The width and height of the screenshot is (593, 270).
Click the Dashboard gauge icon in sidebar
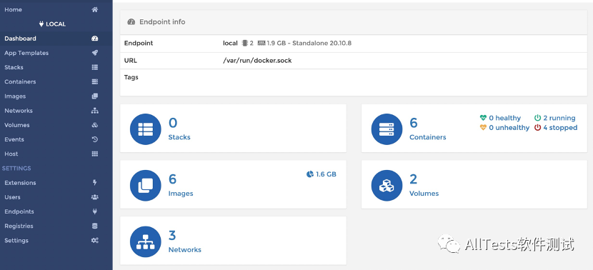pyautogui.click(x=95, y=39)
